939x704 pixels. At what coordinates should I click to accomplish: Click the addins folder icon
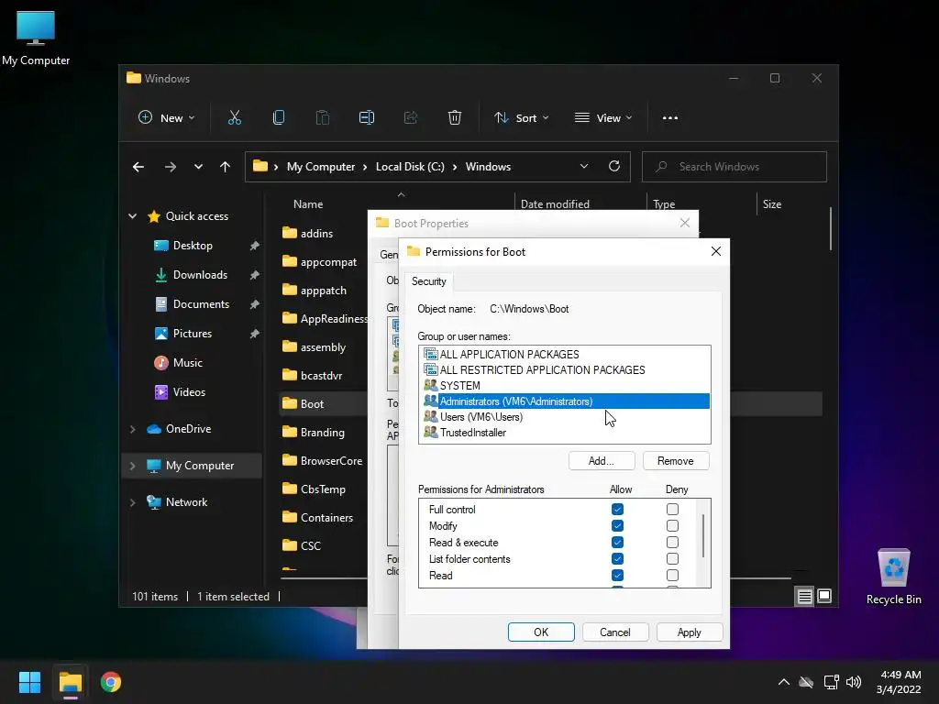[x=290, y=233]
